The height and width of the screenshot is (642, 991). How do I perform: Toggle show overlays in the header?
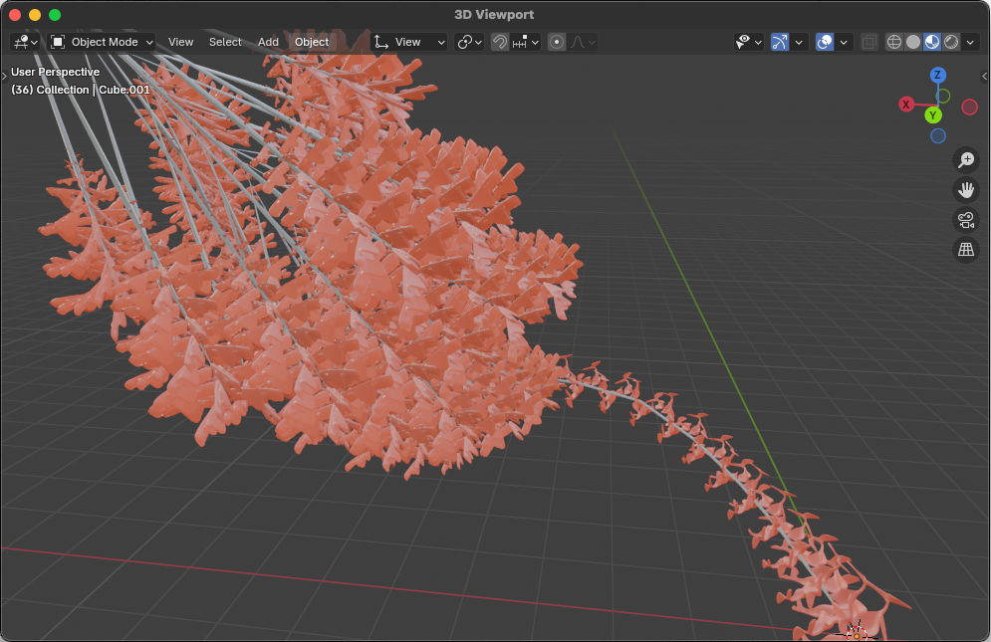(825, 42)
